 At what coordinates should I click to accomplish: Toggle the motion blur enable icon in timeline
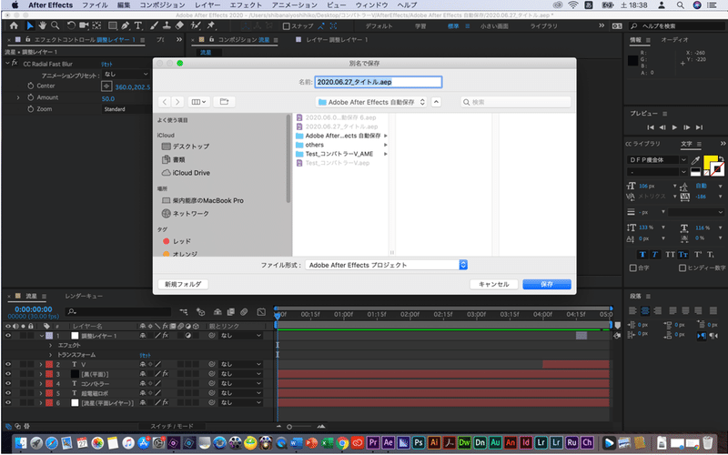point(244,312)
